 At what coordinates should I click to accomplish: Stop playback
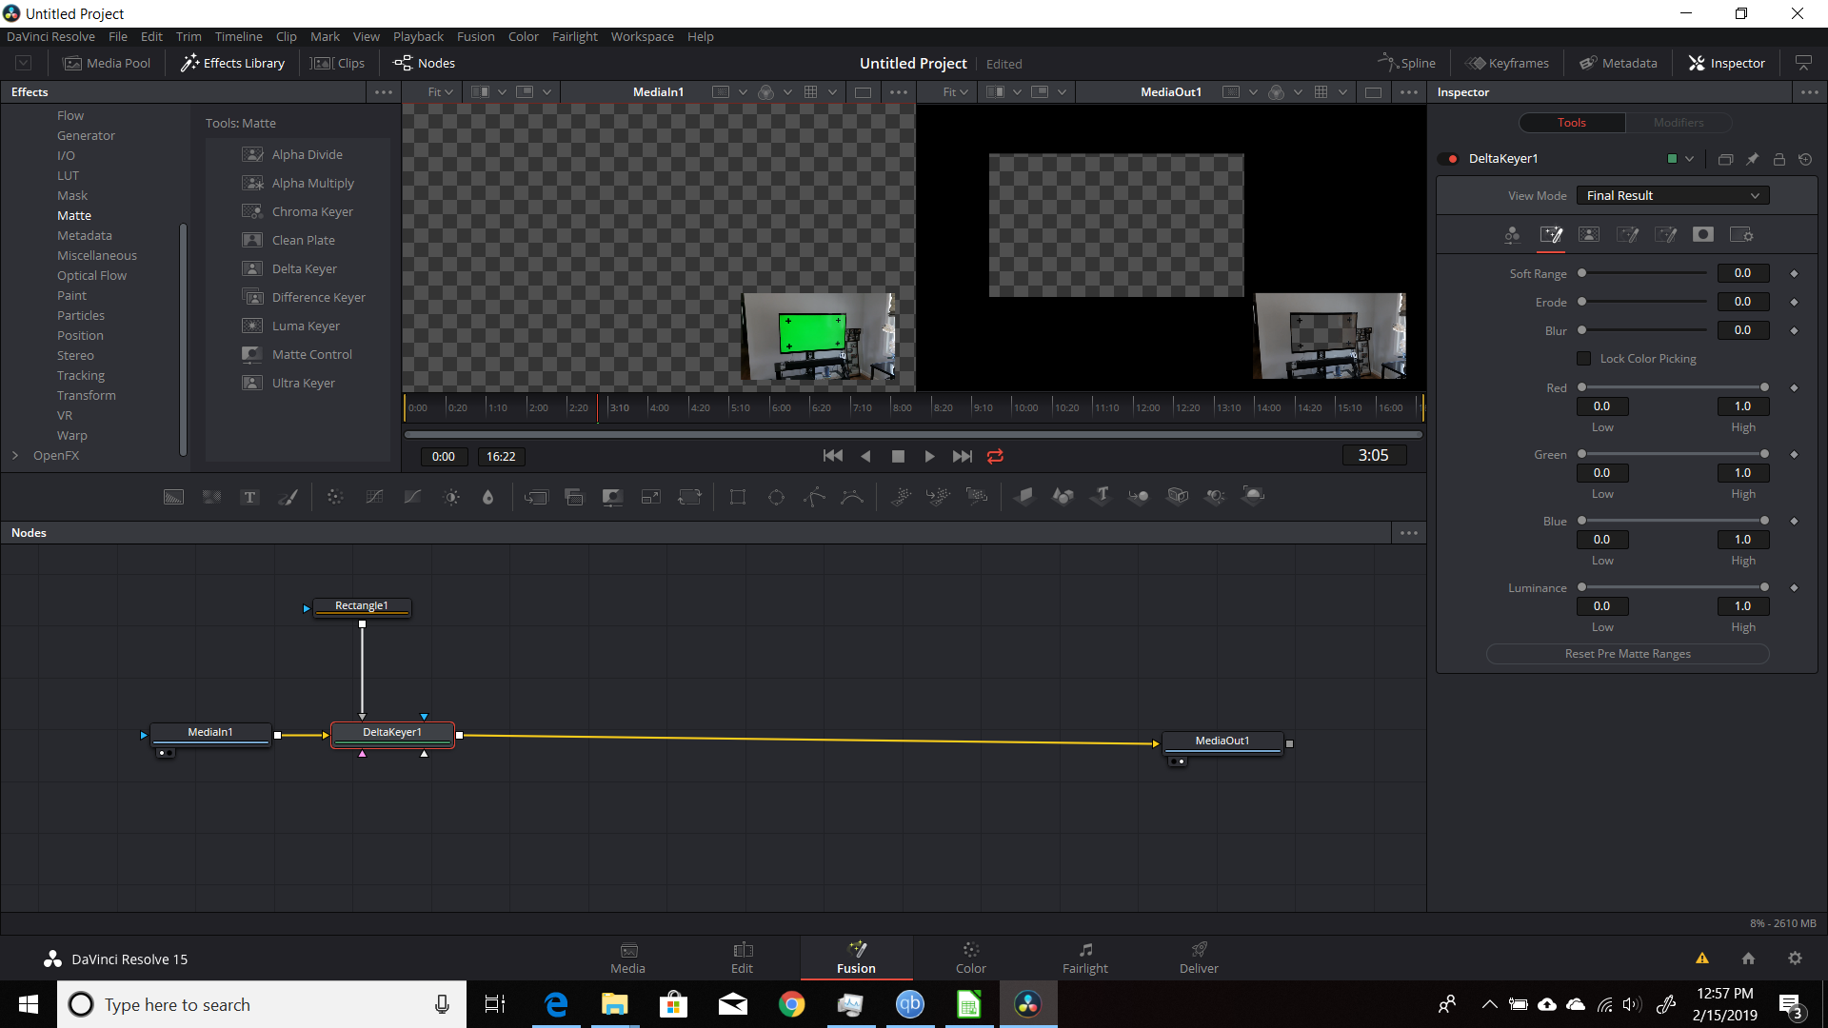[897, 456]
